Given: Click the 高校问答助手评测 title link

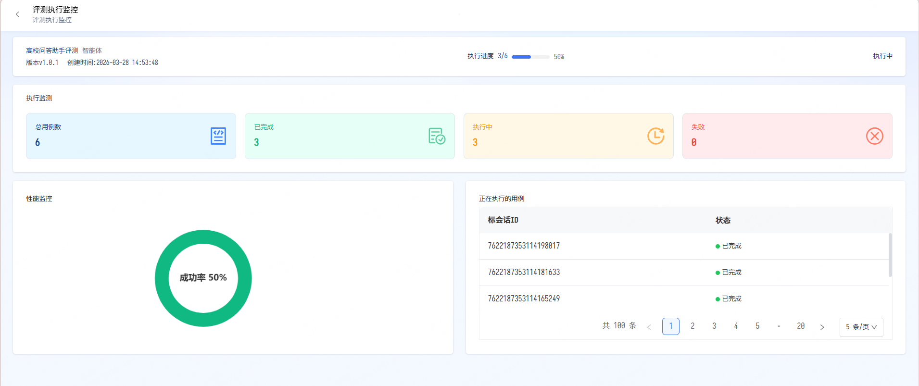Looking at the screenshot, I should 52,50.
